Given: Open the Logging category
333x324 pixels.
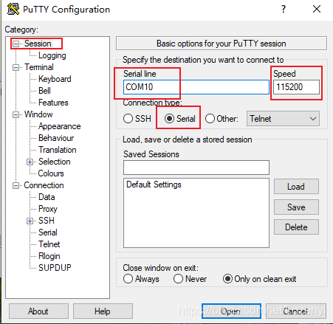Looking at the screenshot, I should 52,55.
